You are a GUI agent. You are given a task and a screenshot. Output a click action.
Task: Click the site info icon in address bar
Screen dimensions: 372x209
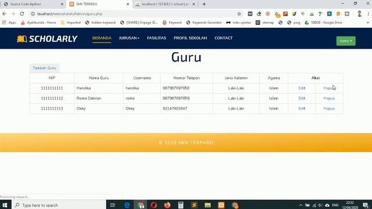tap(33, 14)
